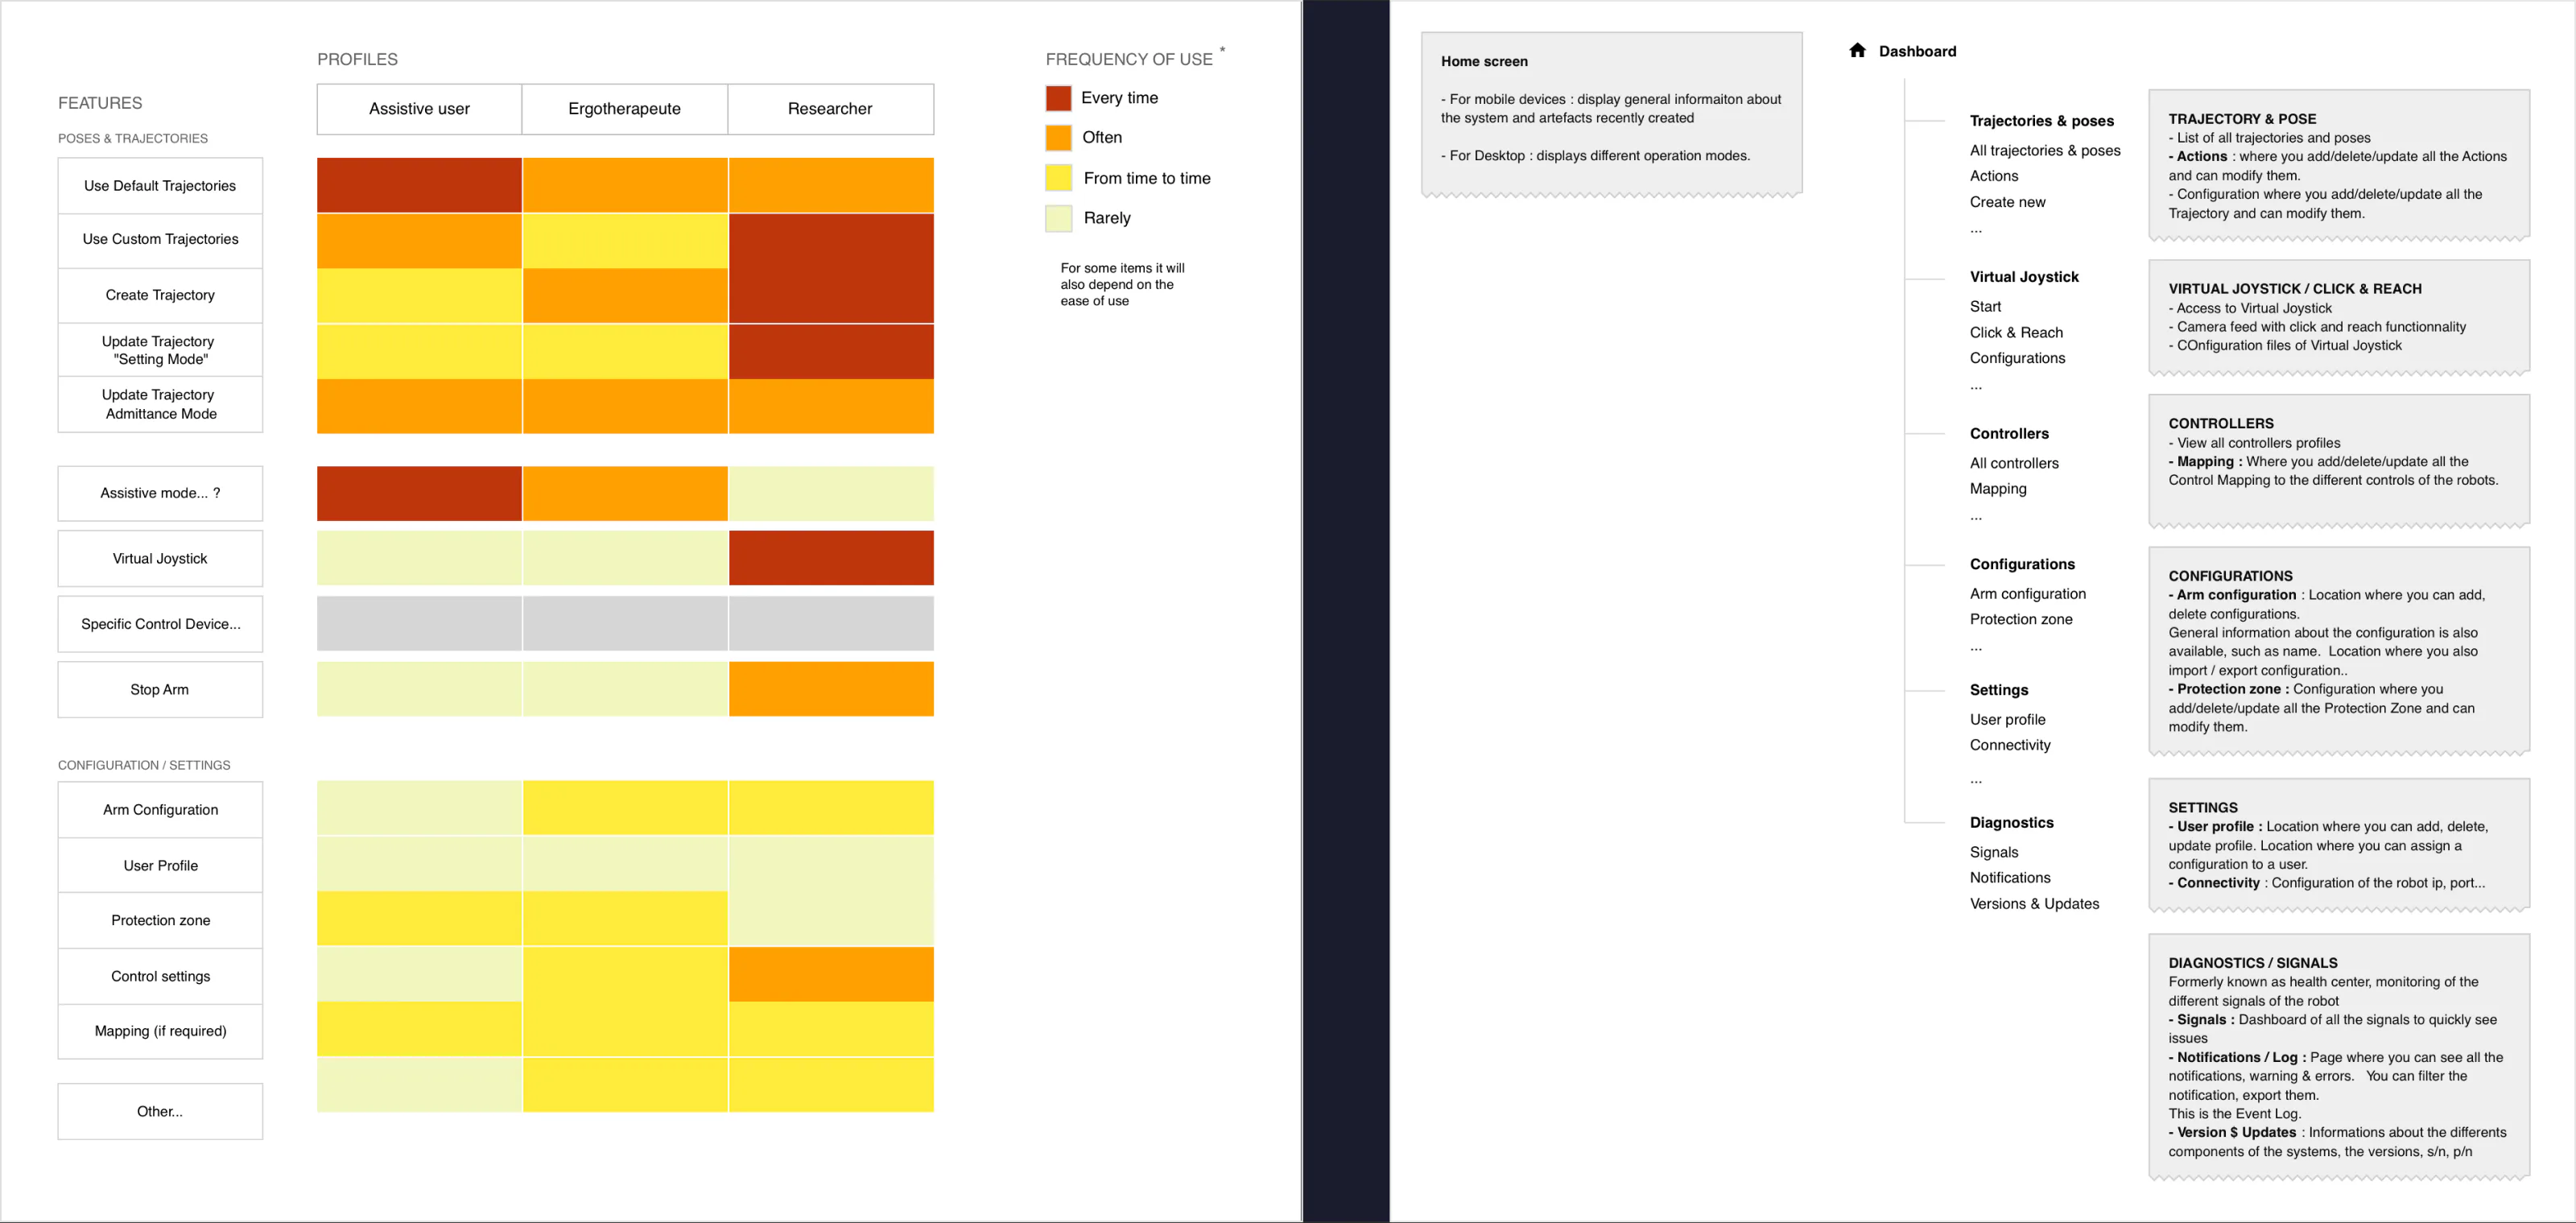Image resolution: width=2576 pixels, height=1223 pixels.
Task: Open the Signals menu item
Action: (x=1993, y=853)
